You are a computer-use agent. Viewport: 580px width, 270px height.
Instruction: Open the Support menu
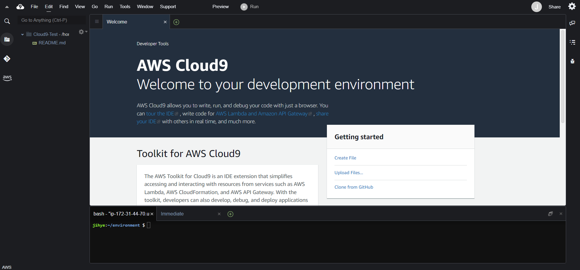168,7
